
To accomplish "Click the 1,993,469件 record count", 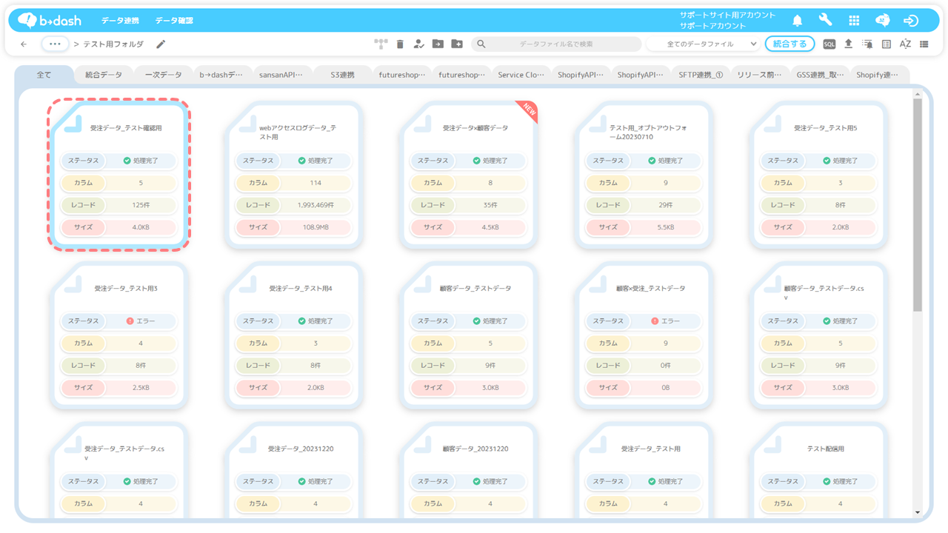I will pos(316,205).
